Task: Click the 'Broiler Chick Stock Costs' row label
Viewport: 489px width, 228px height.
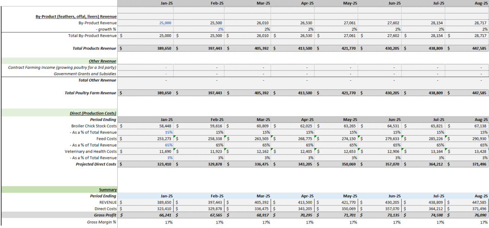Action: (94, 126)
